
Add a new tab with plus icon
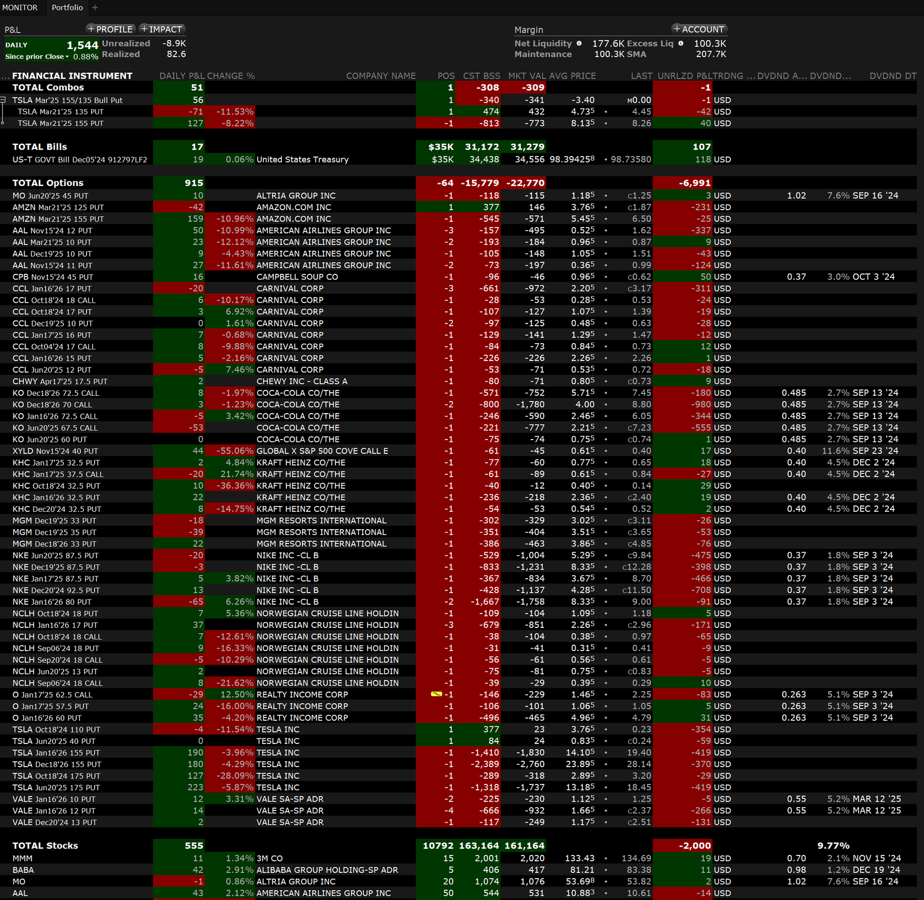pyautogui.click(x=95, y=8)
